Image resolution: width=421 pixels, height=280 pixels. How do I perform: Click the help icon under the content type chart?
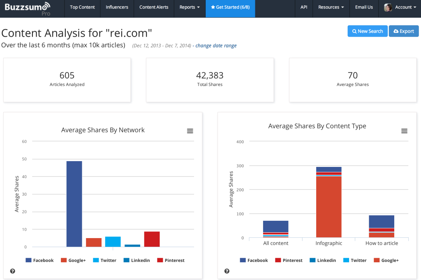click(x=227, y=271)
